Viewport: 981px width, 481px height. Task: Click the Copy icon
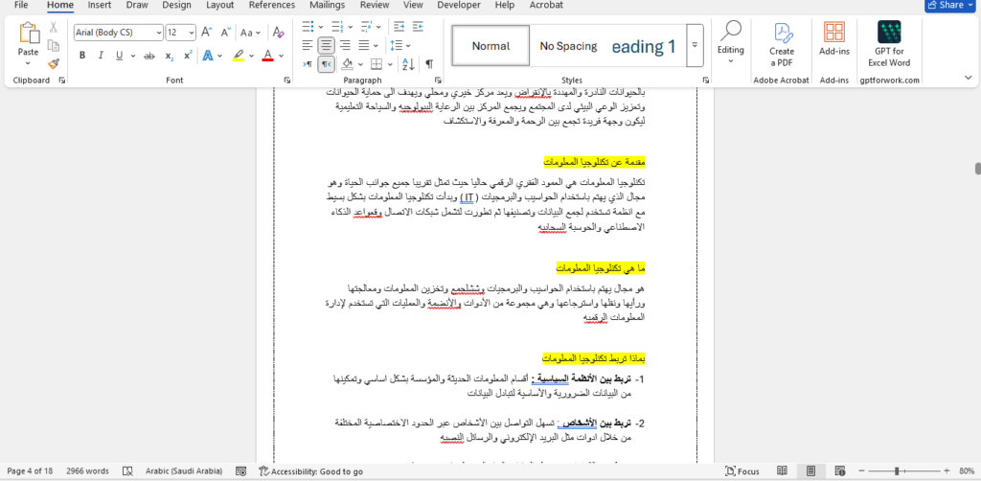point(54,46)
